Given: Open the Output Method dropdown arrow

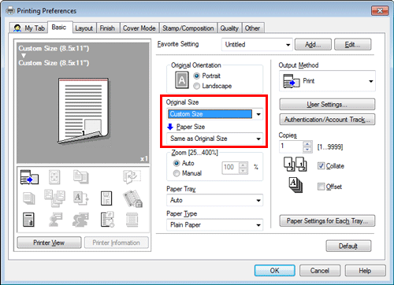Looking at the screenshot, I should [370, 81].
